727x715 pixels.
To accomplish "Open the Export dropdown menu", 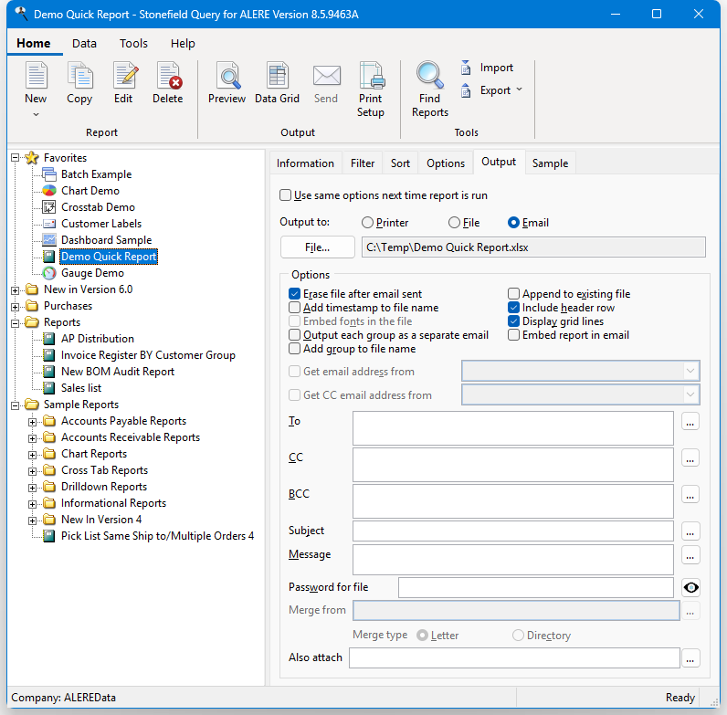I will click(519, 89).
